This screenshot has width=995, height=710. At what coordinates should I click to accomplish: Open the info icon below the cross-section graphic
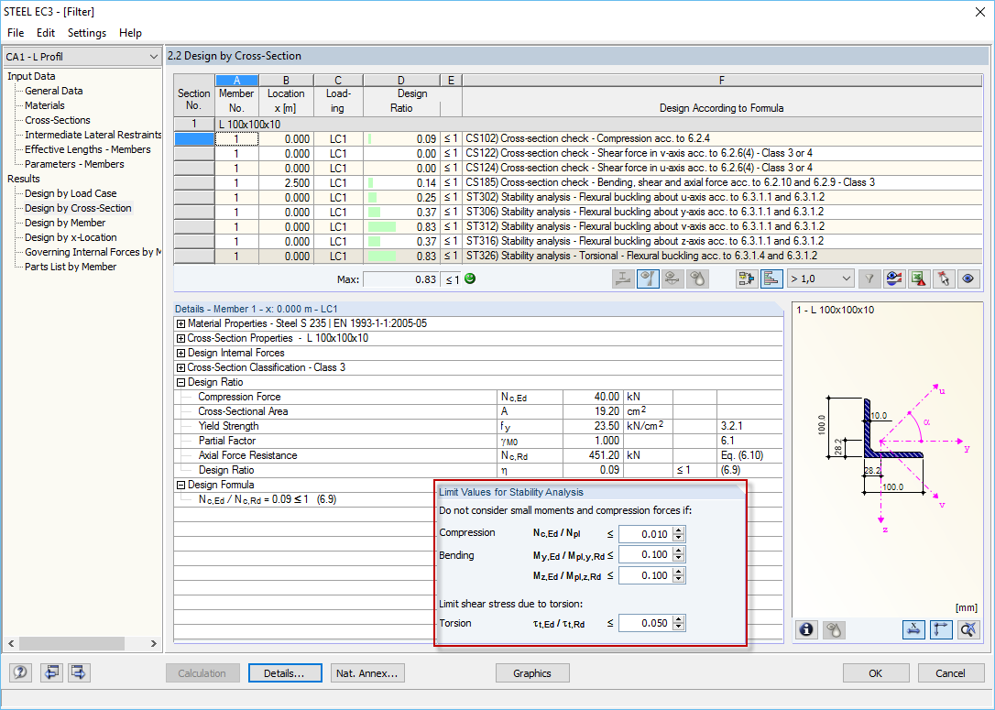[x=806, y=629]
